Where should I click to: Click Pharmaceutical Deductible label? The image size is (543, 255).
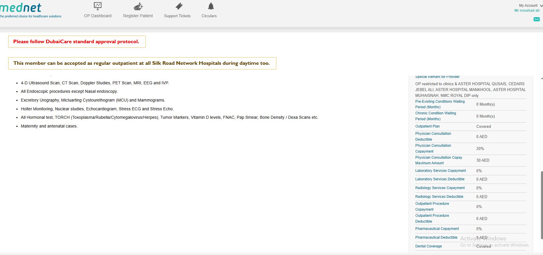point(436,237)
